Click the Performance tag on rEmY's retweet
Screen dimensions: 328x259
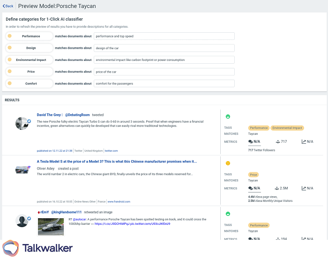(x=259, y=225)
